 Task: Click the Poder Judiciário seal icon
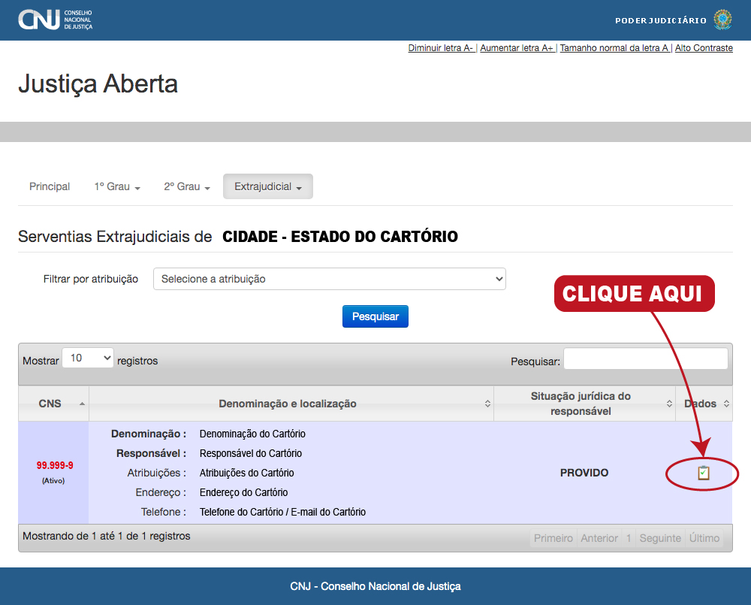[x=722, y=20]
